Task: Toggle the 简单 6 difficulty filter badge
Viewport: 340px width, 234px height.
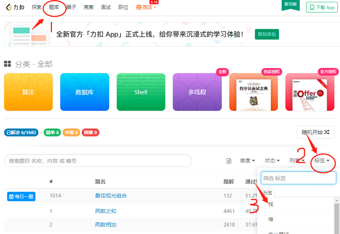Action: click(52, 132)
